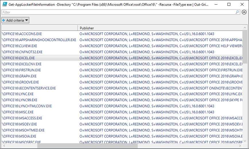Pick the LYNCHTMLCONV.EXE row
Screen dimensions: 249x149
[x=27, y=106]
